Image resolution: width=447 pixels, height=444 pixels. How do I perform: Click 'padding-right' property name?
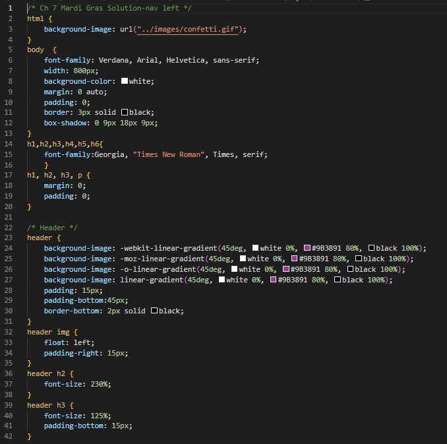tap(72, 353)
